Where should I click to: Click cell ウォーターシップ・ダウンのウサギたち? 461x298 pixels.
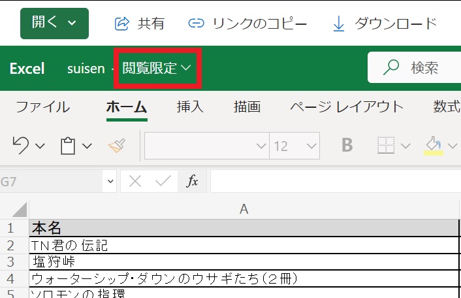(x=244, y=278)
